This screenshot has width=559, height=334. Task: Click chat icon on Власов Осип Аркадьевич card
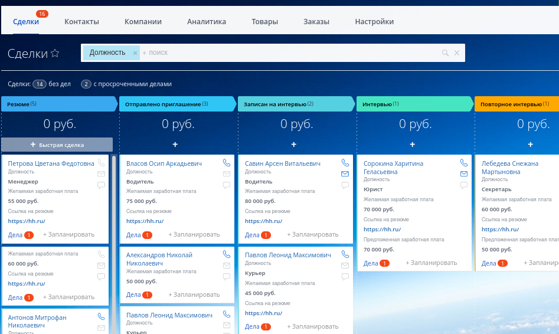tap(227, 185)
